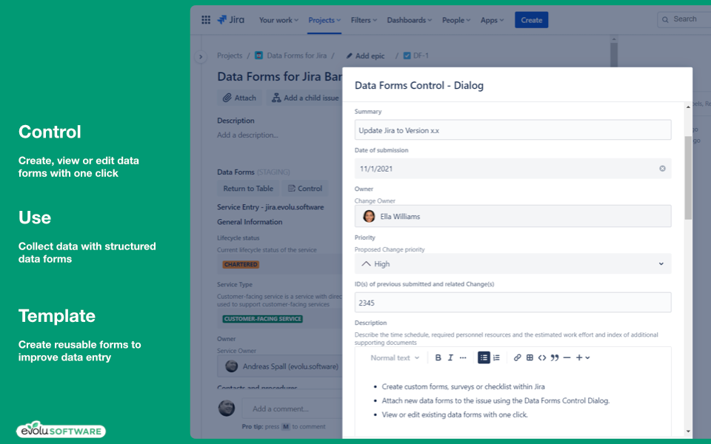
Task: Click the Data Forms Control - Dialog title
Action: point(419,86)
